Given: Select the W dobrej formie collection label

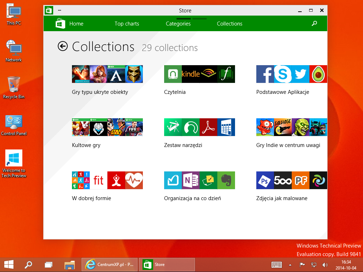Looking at the screenshot, I should pyautogui.click(x=91, y=198).
